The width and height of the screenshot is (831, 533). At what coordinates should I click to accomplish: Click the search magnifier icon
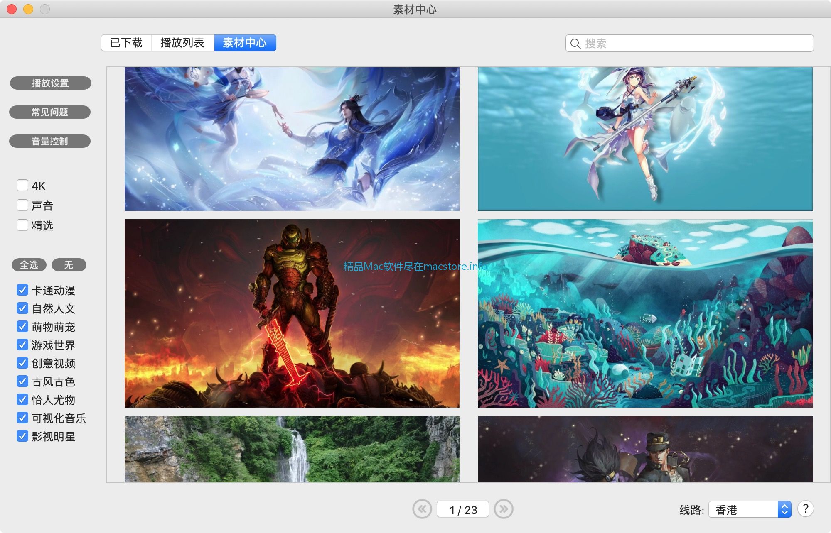coord(575,44)
